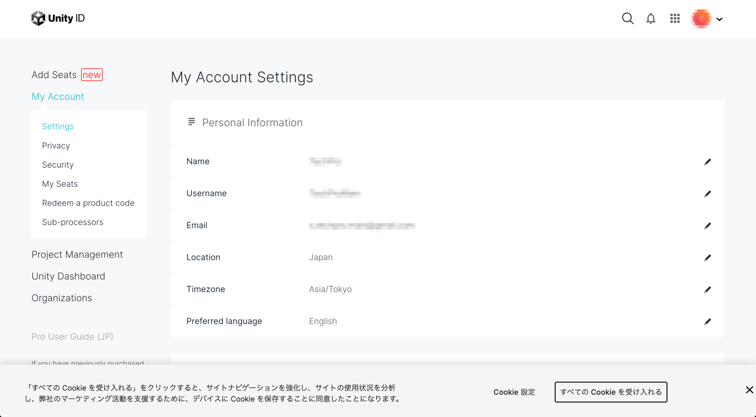Click the profile avatar picture
The image size is (756, 417).
tap(700, 18)
